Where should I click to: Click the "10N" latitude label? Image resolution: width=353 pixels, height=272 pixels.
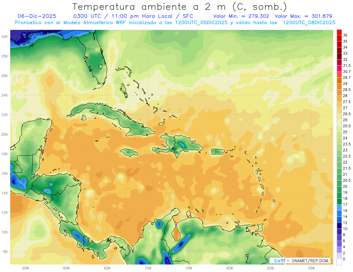click(x=5, y=232)
